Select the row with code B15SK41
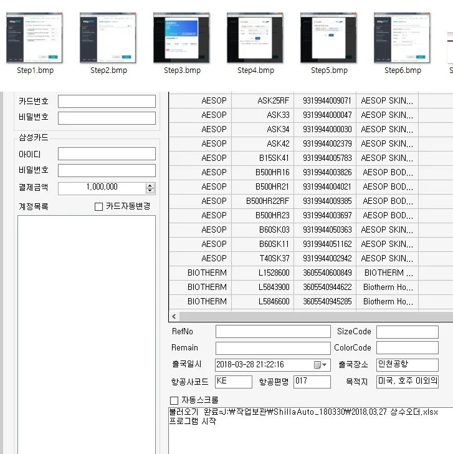 coord(311,158)
